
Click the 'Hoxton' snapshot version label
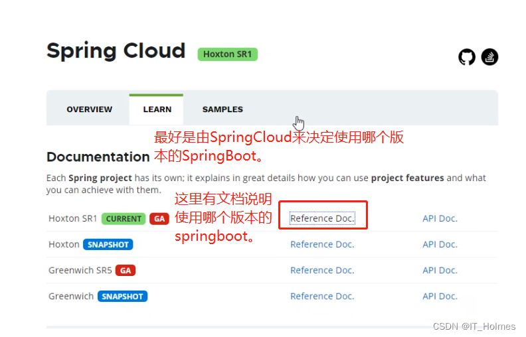(64, 244)
